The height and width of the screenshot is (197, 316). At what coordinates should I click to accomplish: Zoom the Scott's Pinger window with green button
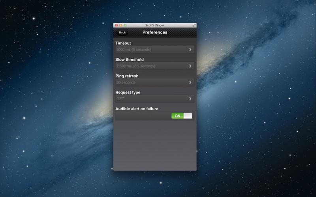[x=125, y=25]
